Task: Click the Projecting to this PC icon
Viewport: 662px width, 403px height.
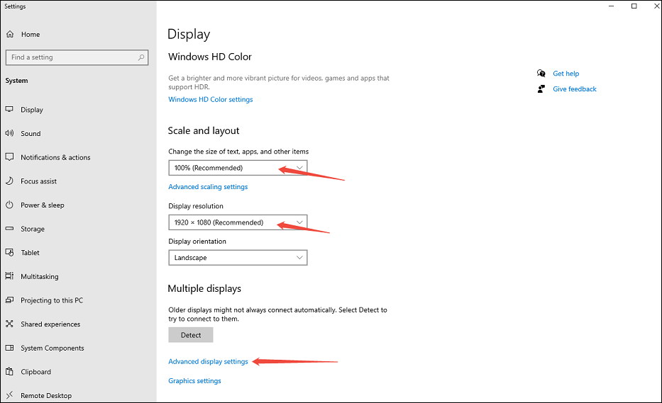Action: (9, 300)
